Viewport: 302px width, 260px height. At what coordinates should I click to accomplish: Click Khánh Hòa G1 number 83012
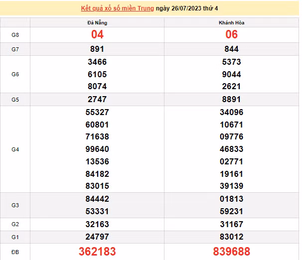click(x=232, y=237)
